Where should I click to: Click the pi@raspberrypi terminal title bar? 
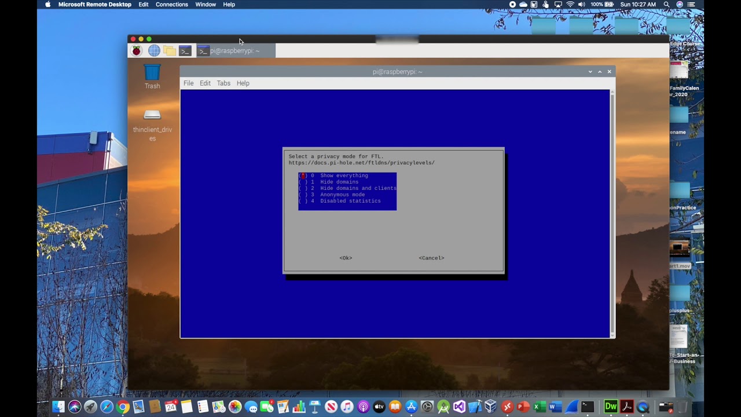(x=397, y=72)
